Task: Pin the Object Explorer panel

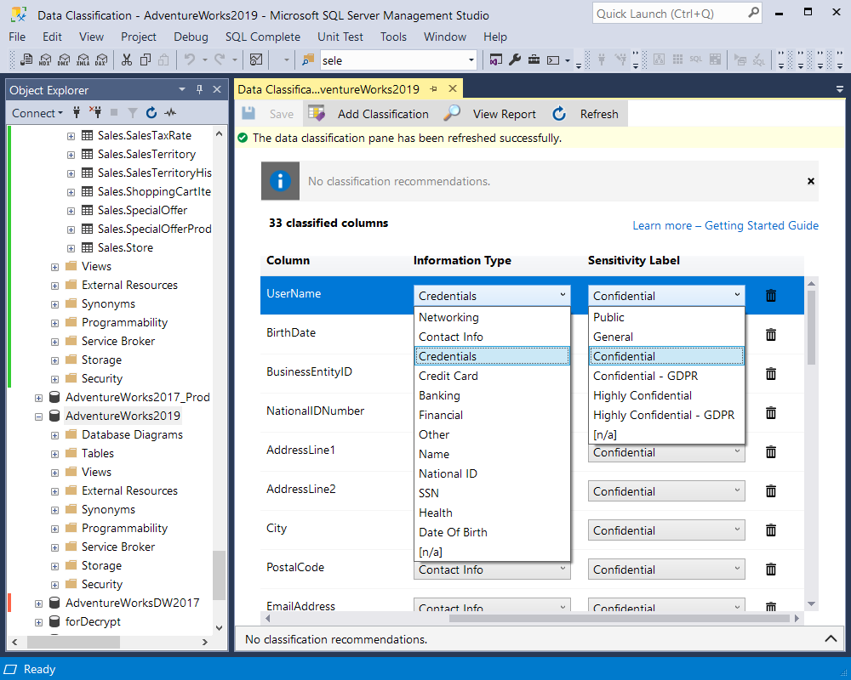Action: point(199,89)
